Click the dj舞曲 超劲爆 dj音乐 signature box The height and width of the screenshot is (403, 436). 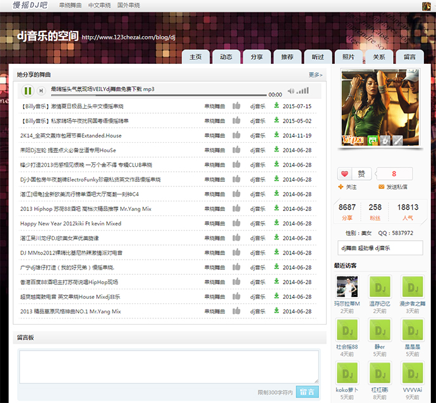coord(380,248)
